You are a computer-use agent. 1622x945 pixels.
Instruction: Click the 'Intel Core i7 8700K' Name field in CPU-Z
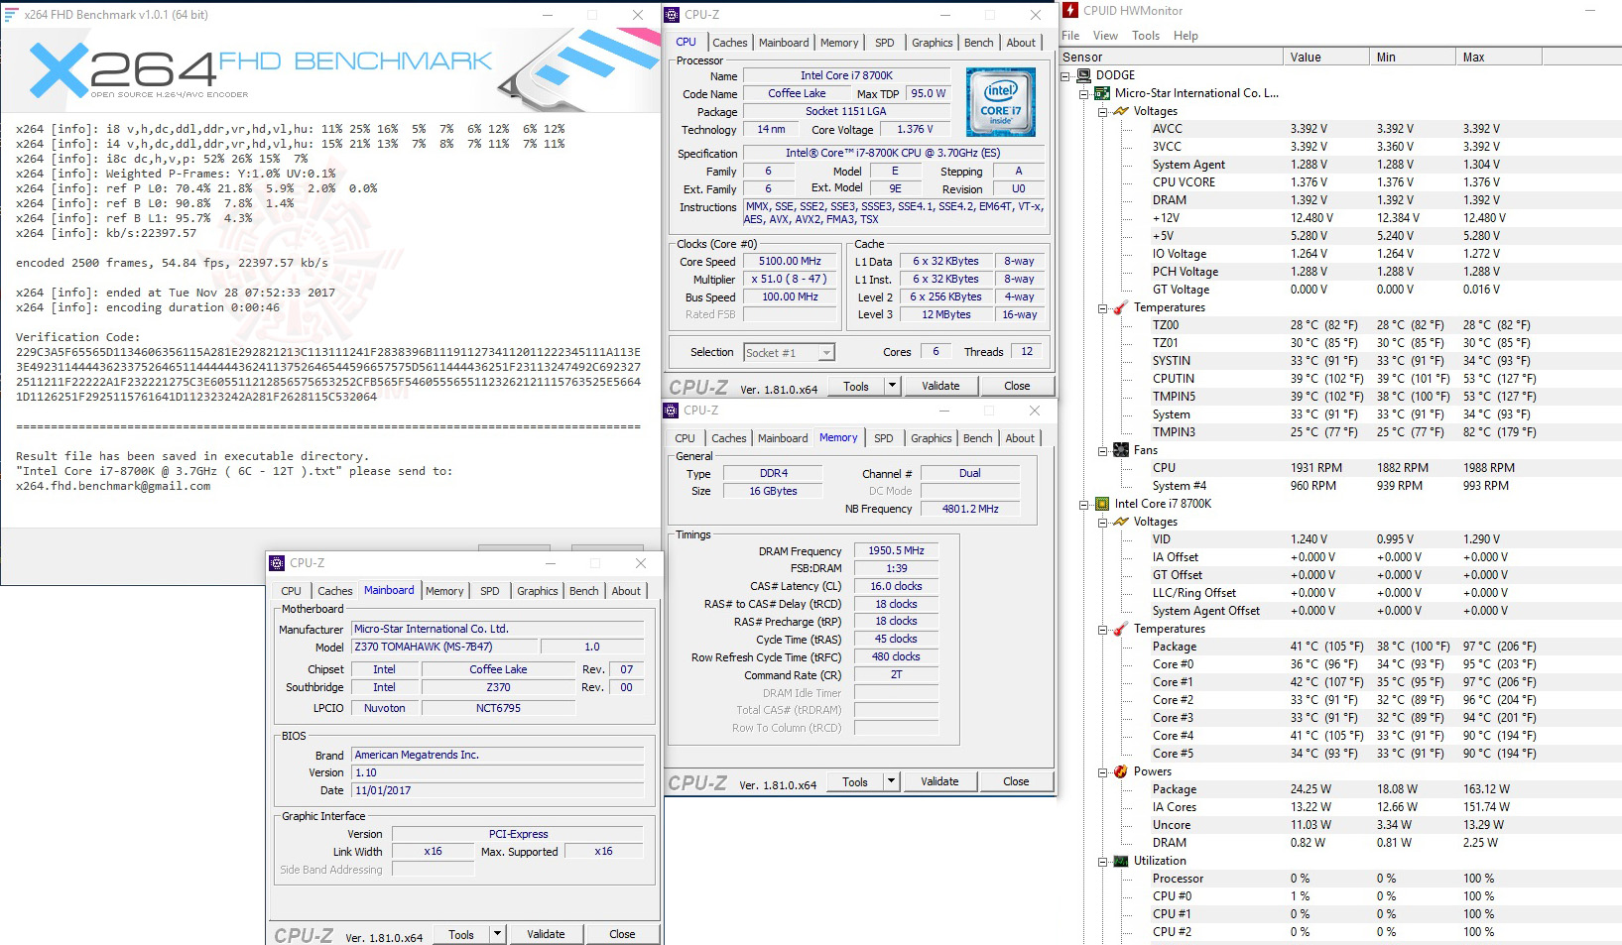tap(846, 75)
